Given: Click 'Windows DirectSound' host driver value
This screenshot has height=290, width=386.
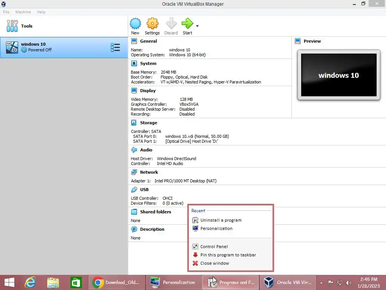Looking at the screenshot, I should 176,159.
